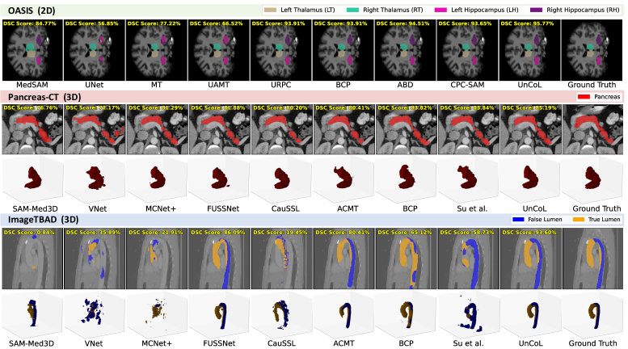Select the Pancreas-CT MCNet+ CT slice
Image resolution: width=628 pixels, height=349 pixels.
(158, 129)
